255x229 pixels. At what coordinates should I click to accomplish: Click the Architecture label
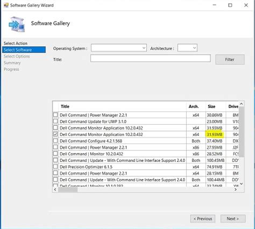point(162,48)
